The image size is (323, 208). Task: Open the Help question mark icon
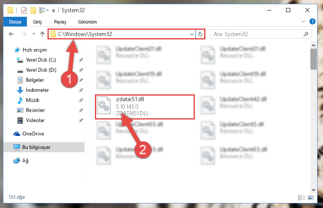pyautogui.click(x=312, y=21)
